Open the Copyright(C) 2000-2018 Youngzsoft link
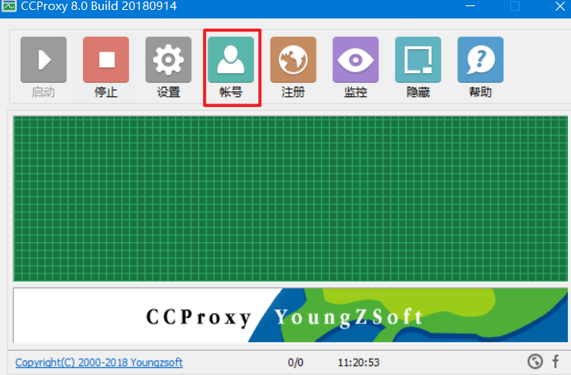This screenshot has width=571, height=375. (99, 363)
